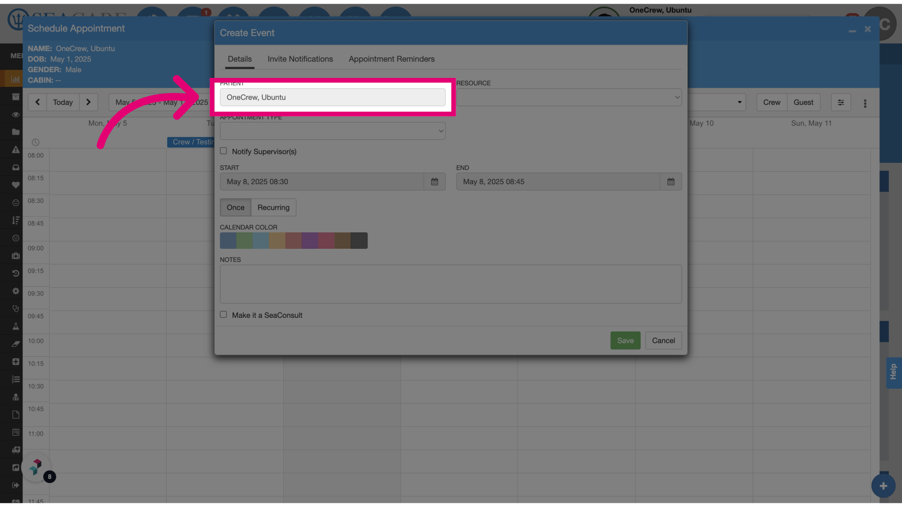Select the stethoscope icon in the sidebar

16,308
